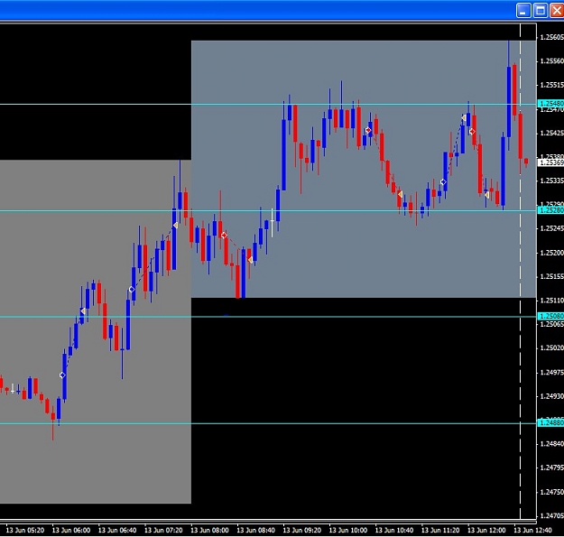The height and width of the screenshot is (537, 564).
Task: Click the white current price label 1.25369
Action: (x=551, y=162)
